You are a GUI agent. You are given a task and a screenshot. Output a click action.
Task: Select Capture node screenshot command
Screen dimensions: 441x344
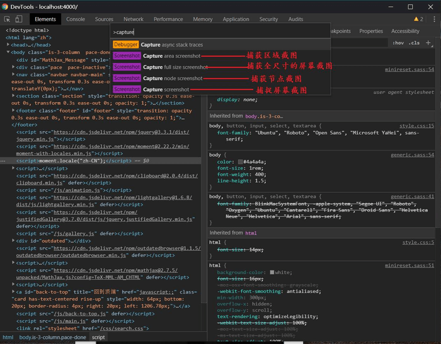(x=220, y=78)
